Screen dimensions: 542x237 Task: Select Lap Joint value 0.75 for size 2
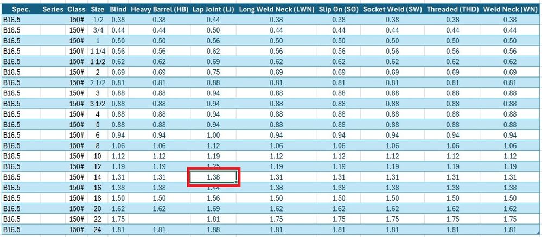(x=213, y=72)
